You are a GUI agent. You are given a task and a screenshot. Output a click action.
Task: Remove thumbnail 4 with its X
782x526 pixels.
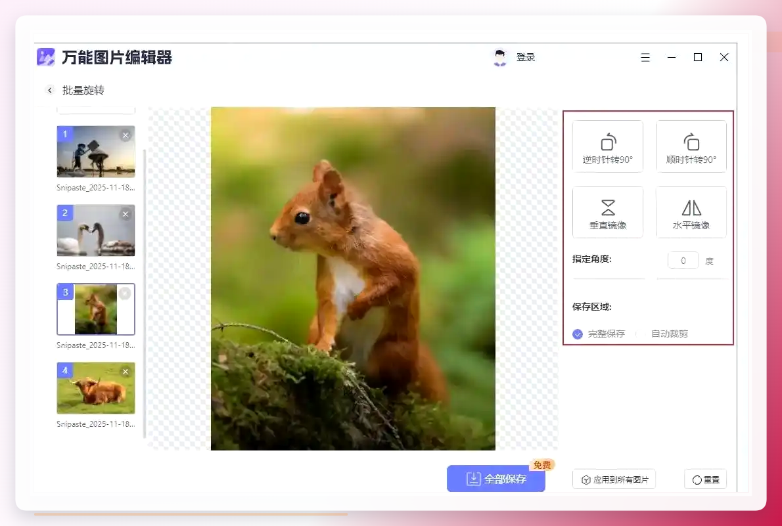coord(126,372)
